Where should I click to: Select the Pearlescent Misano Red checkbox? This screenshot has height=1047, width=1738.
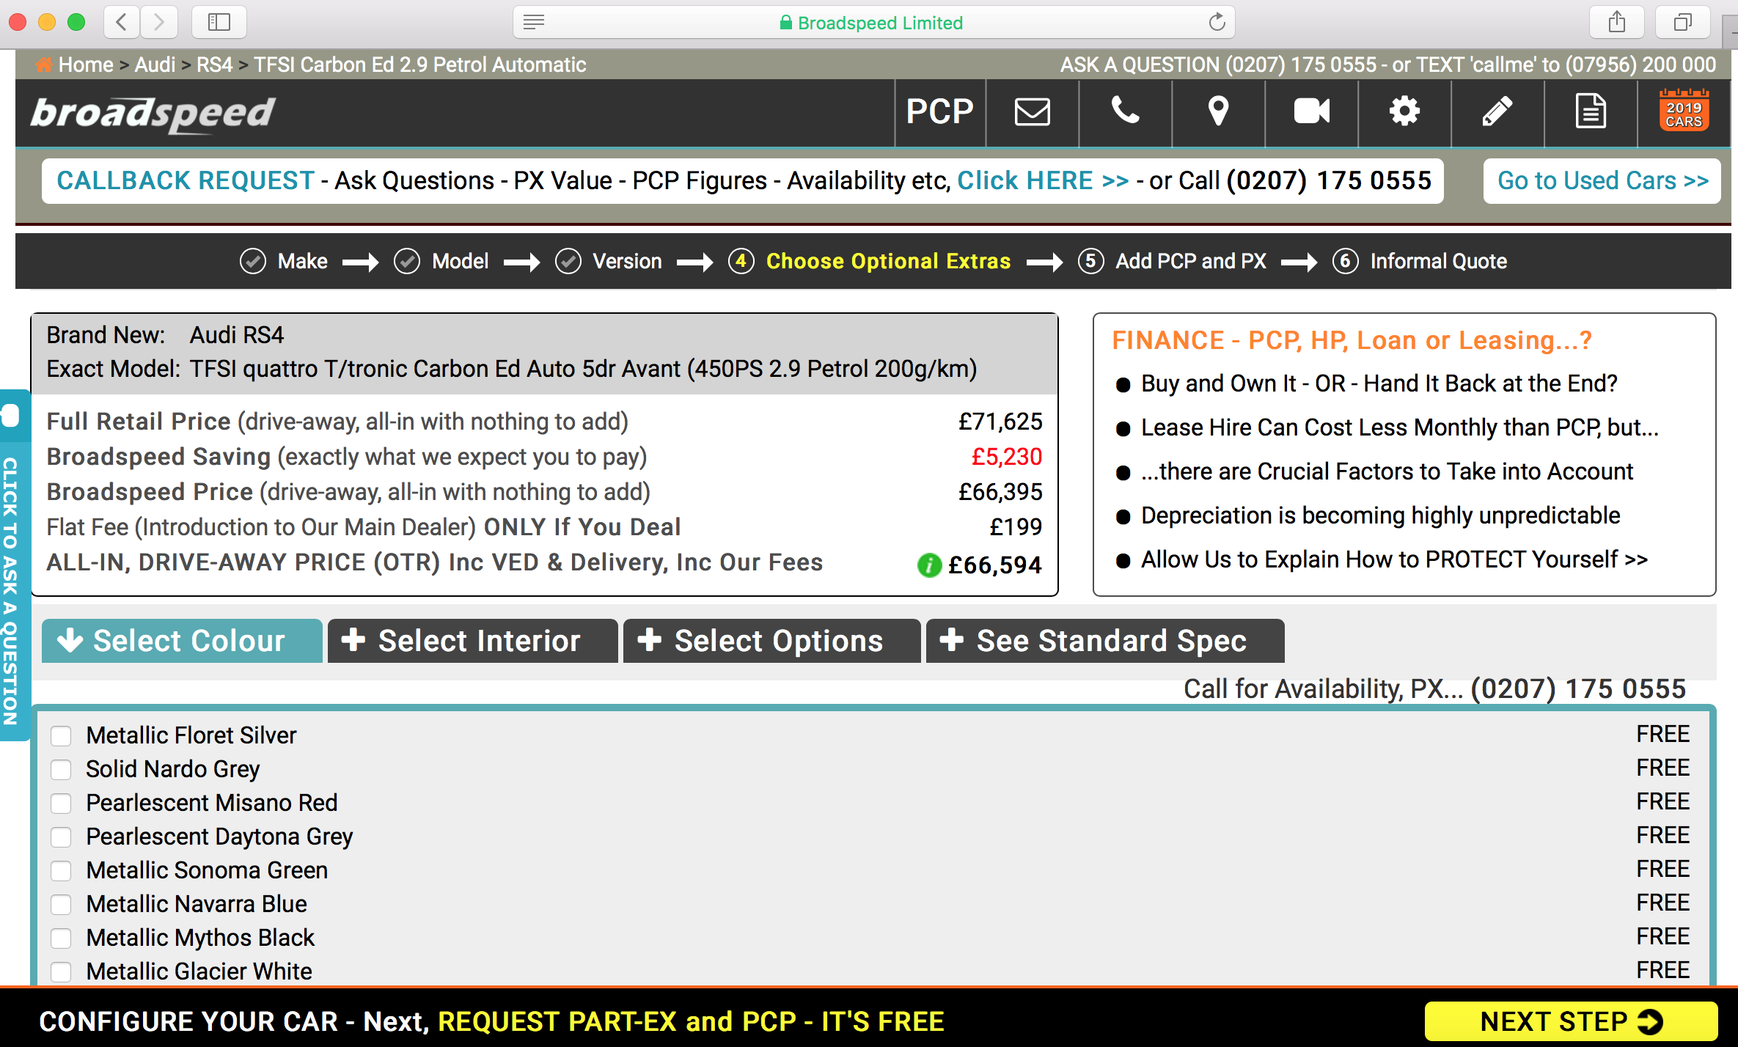point(61,803)
